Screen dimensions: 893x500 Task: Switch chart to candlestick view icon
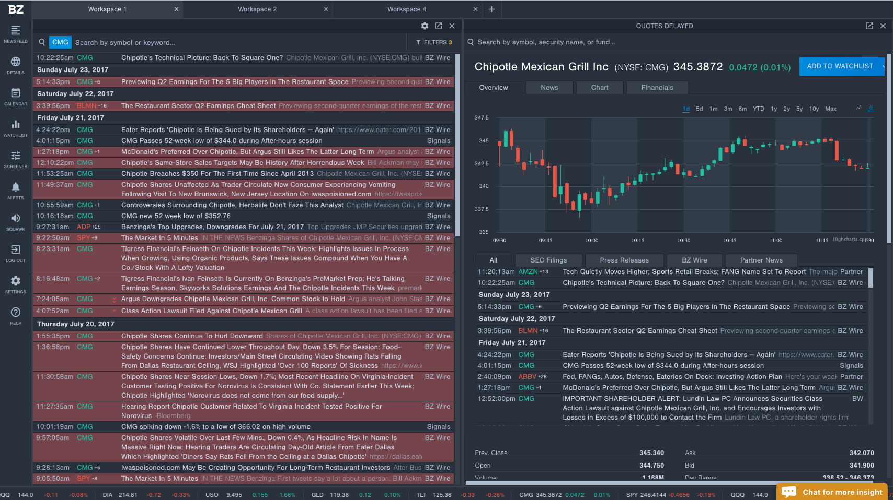pos(871,108)
